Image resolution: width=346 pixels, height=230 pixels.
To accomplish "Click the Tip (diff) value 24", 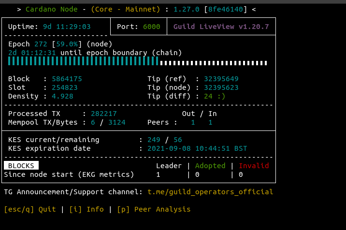I will 208,96.
